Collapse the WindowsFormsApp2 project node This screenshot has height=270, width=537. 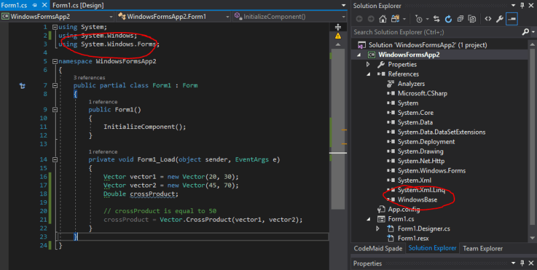click(358, 55)
